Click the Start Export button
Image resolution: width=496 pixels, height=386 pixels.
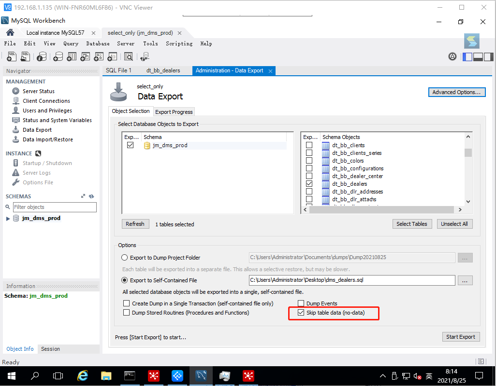point(461,337)
